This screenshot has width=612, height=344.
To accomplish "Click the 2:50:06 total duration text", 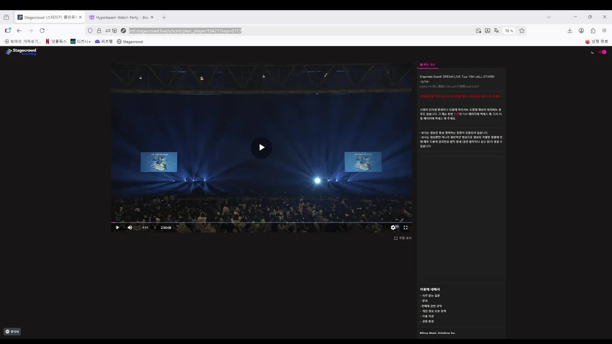I will 166,227.
